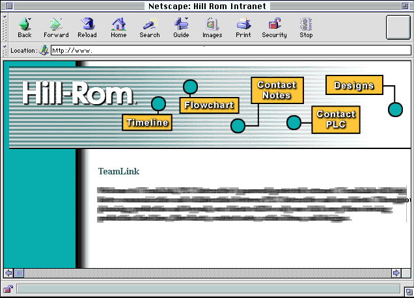The image size is (414, 298).
Task: Click the Hill-Rom logo banner
Action: [78, 93]
